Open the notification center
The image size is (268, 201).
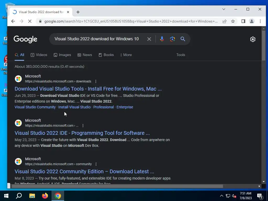click(x=260, y=196)
